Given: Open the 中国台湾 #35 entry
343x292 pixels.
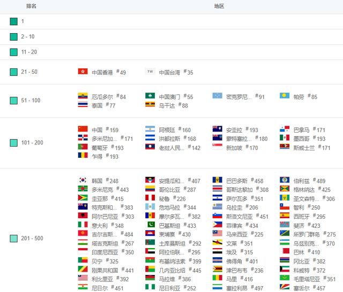Looking at the screenshot, I should click(176, 72).
